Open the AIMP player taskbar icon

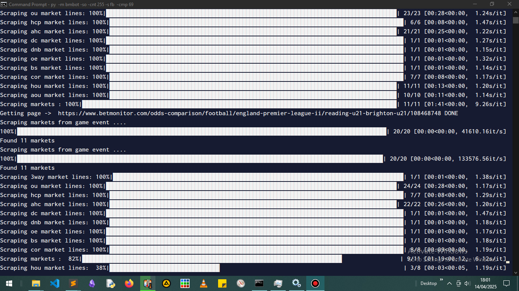pyautogui.click(x=166, y=283)
